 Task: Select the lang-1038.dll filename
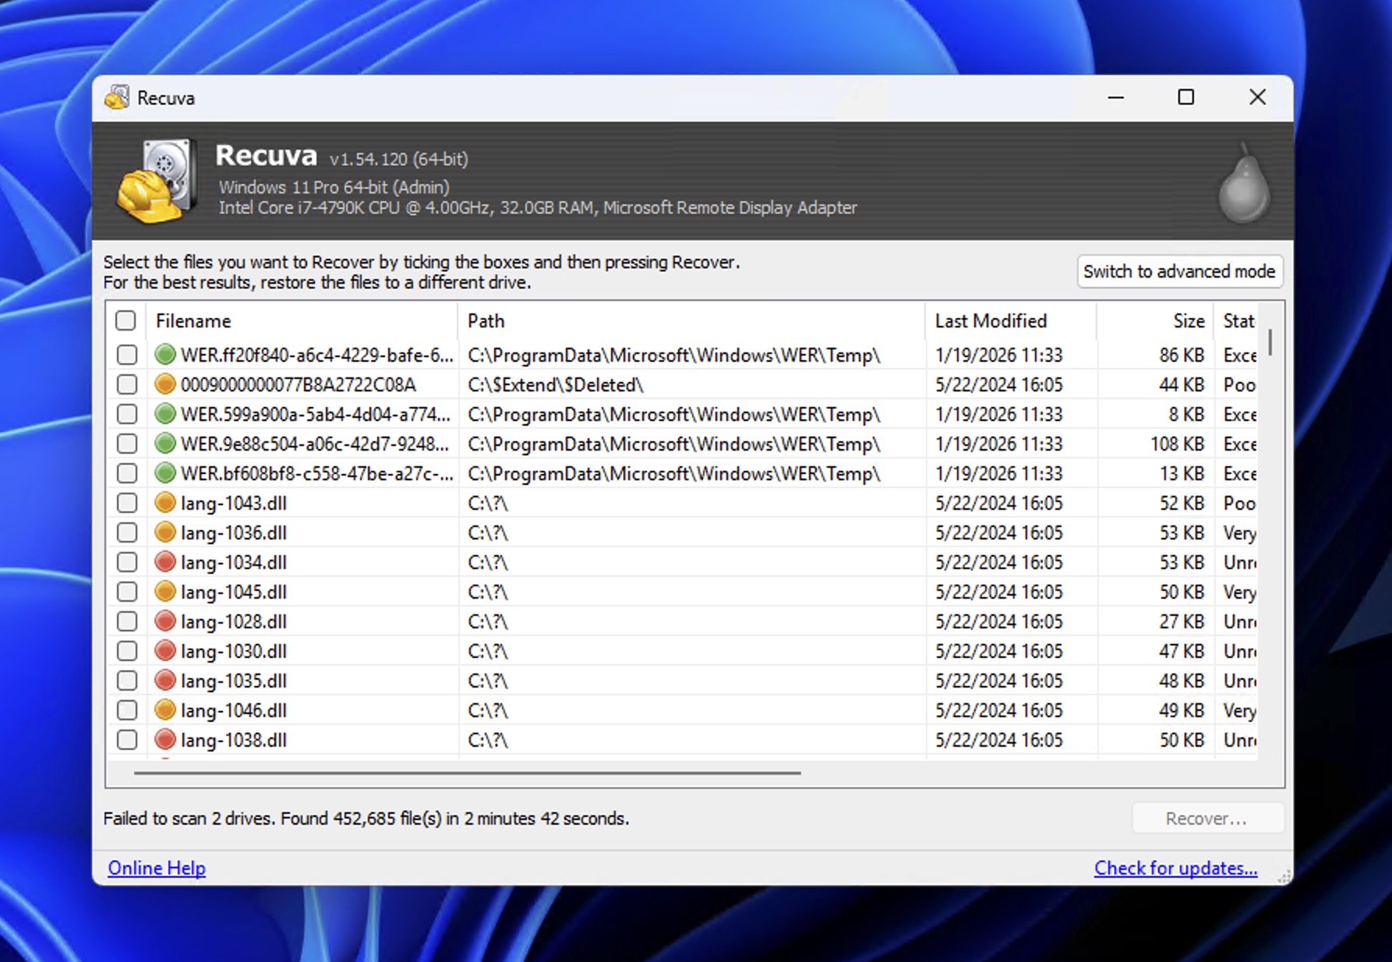pos(234,740)
